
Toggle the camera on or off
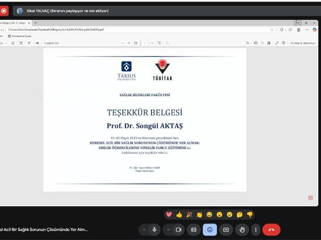(179, 229)
